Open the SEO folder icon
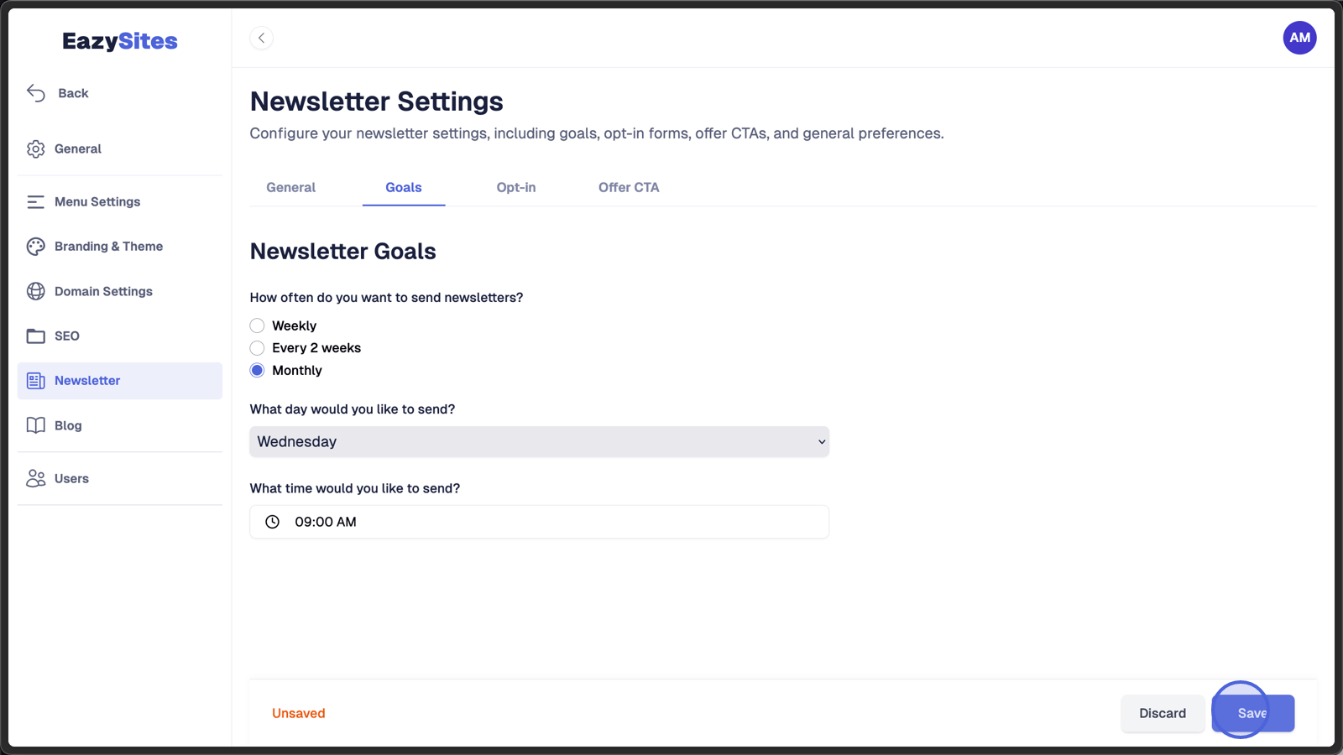 pos(35,336)
